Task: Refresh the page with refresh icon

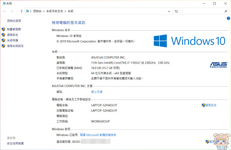Action: [176, 11]
